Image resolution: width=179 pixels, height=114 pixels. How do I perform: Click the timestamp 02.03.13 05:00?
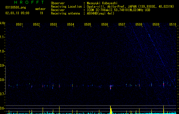point(17,13)
